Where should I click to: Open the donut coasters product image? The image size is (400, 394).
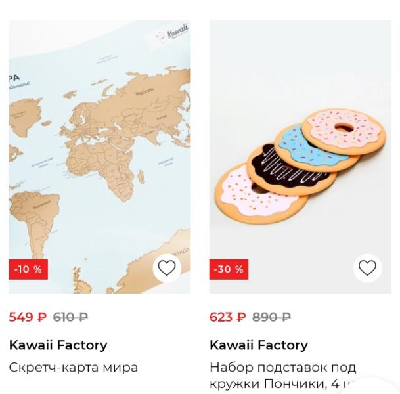[x=300, y=157]
